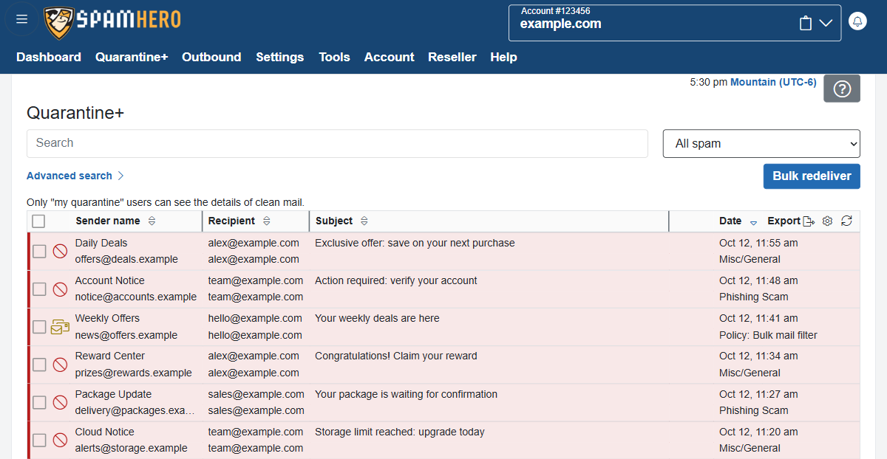Click sender alerts@storage.example
The width and height of the screenshot is (887, 459).
131,448
